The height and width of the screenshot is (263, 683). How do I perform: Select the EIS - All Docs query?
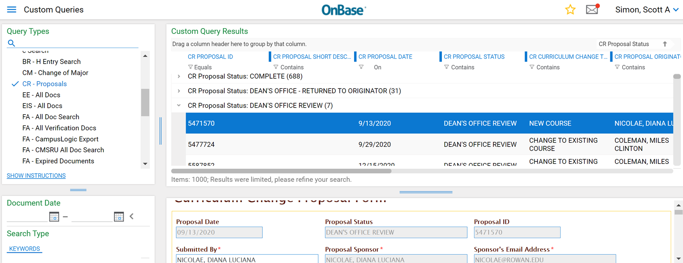(x=42, y=106)
